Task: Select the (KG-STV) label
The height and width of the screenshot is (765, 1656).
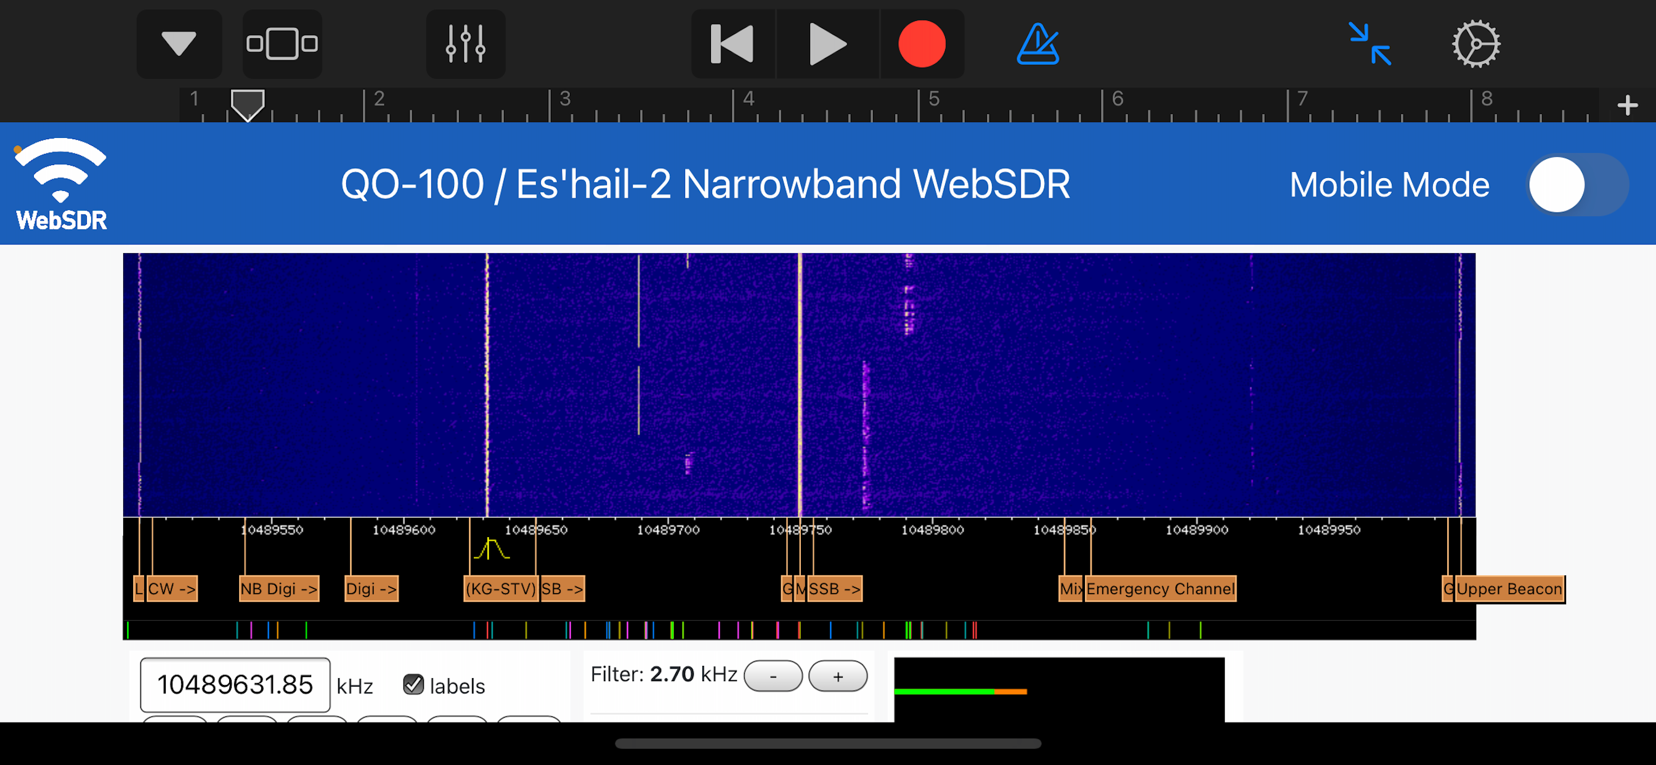Action: point(501,589)
